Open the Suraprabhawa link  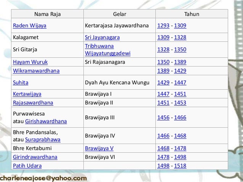click(43, 139)
